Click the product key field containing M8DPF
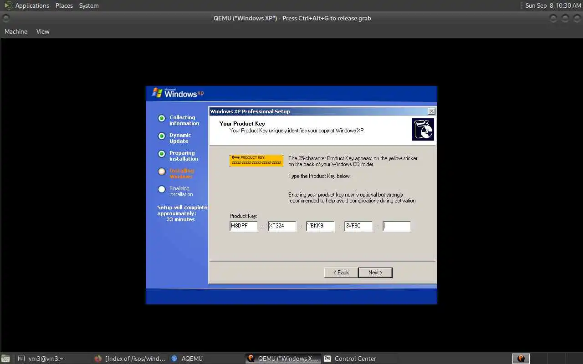This screenshot has width=583, height=364. [244, 226]
